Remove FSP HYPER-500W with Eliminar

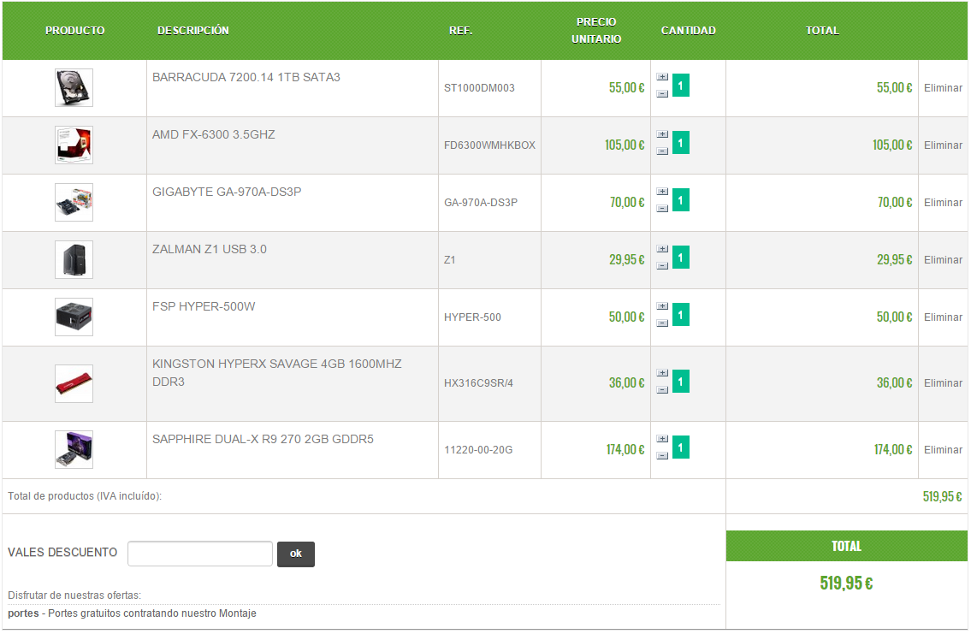click(x=943, y=317)
